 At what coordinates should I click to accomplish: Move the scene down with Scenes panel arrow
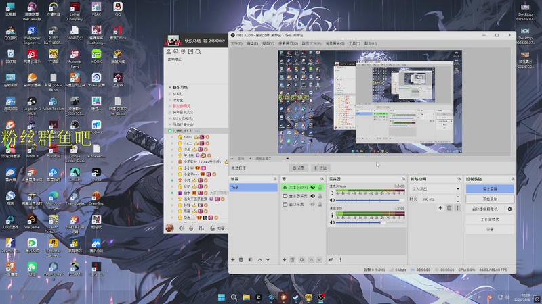268,260
